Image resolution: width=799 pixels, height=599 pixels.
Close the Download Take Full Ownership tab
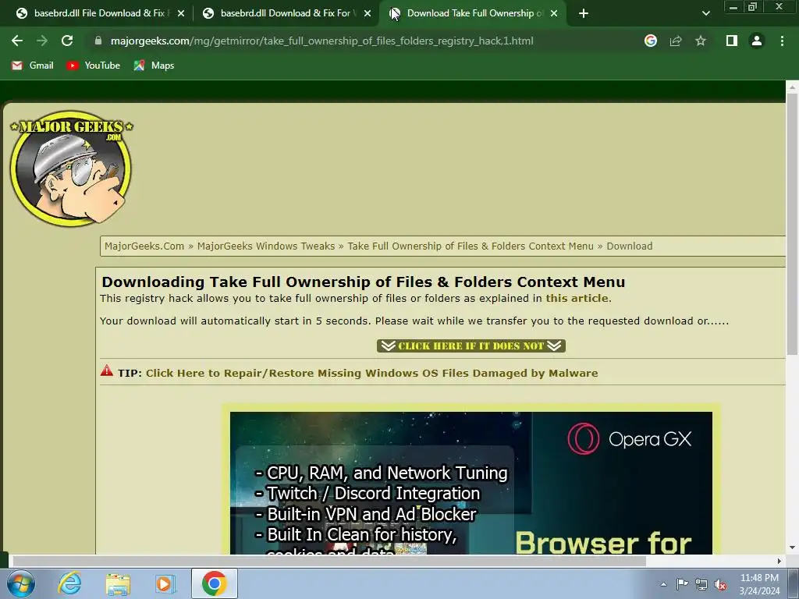tap(554, 13)
